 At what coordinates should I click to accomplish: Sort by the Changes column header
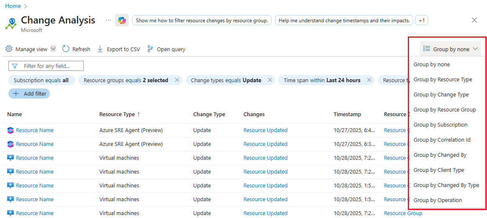tap(254, 114)
